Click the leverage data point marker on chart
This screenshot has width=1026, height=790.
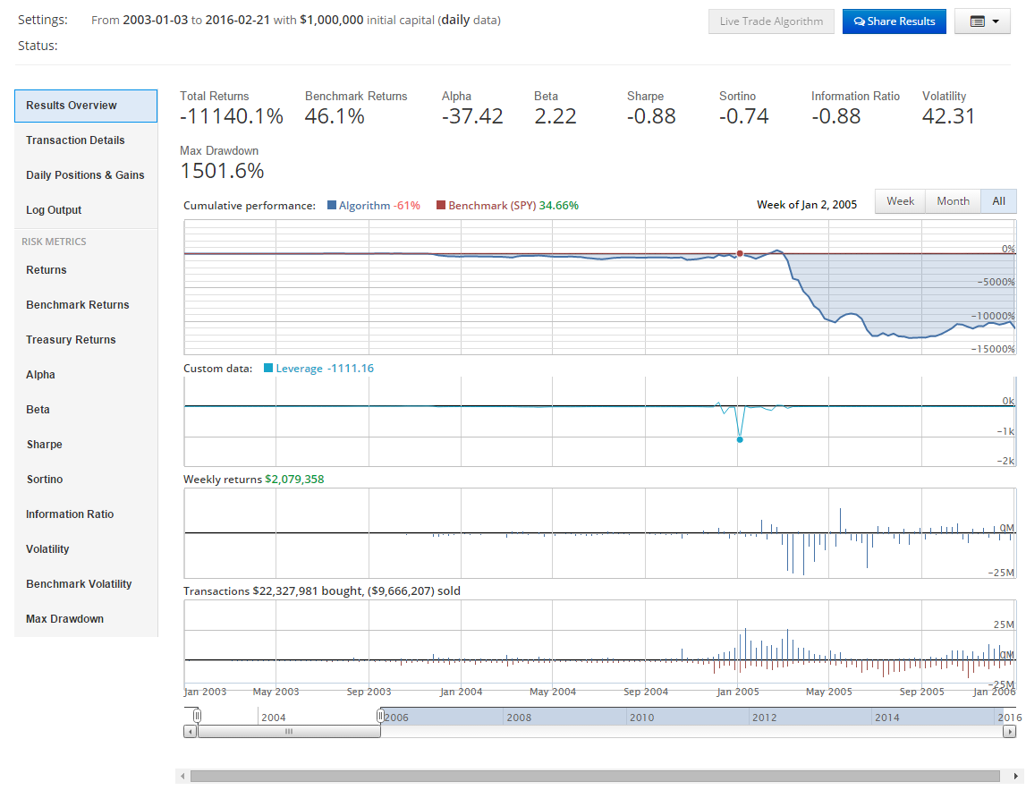[740, 439]
